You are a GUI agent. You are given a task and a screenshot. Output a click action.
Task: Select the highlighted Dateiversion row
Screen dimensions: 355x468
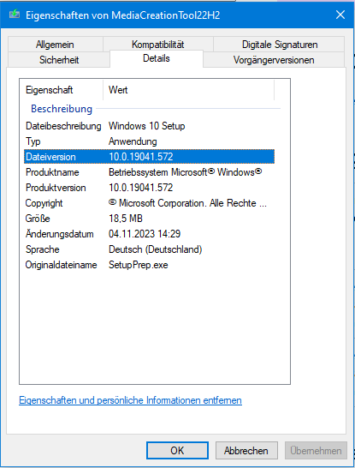pos(149,157)
